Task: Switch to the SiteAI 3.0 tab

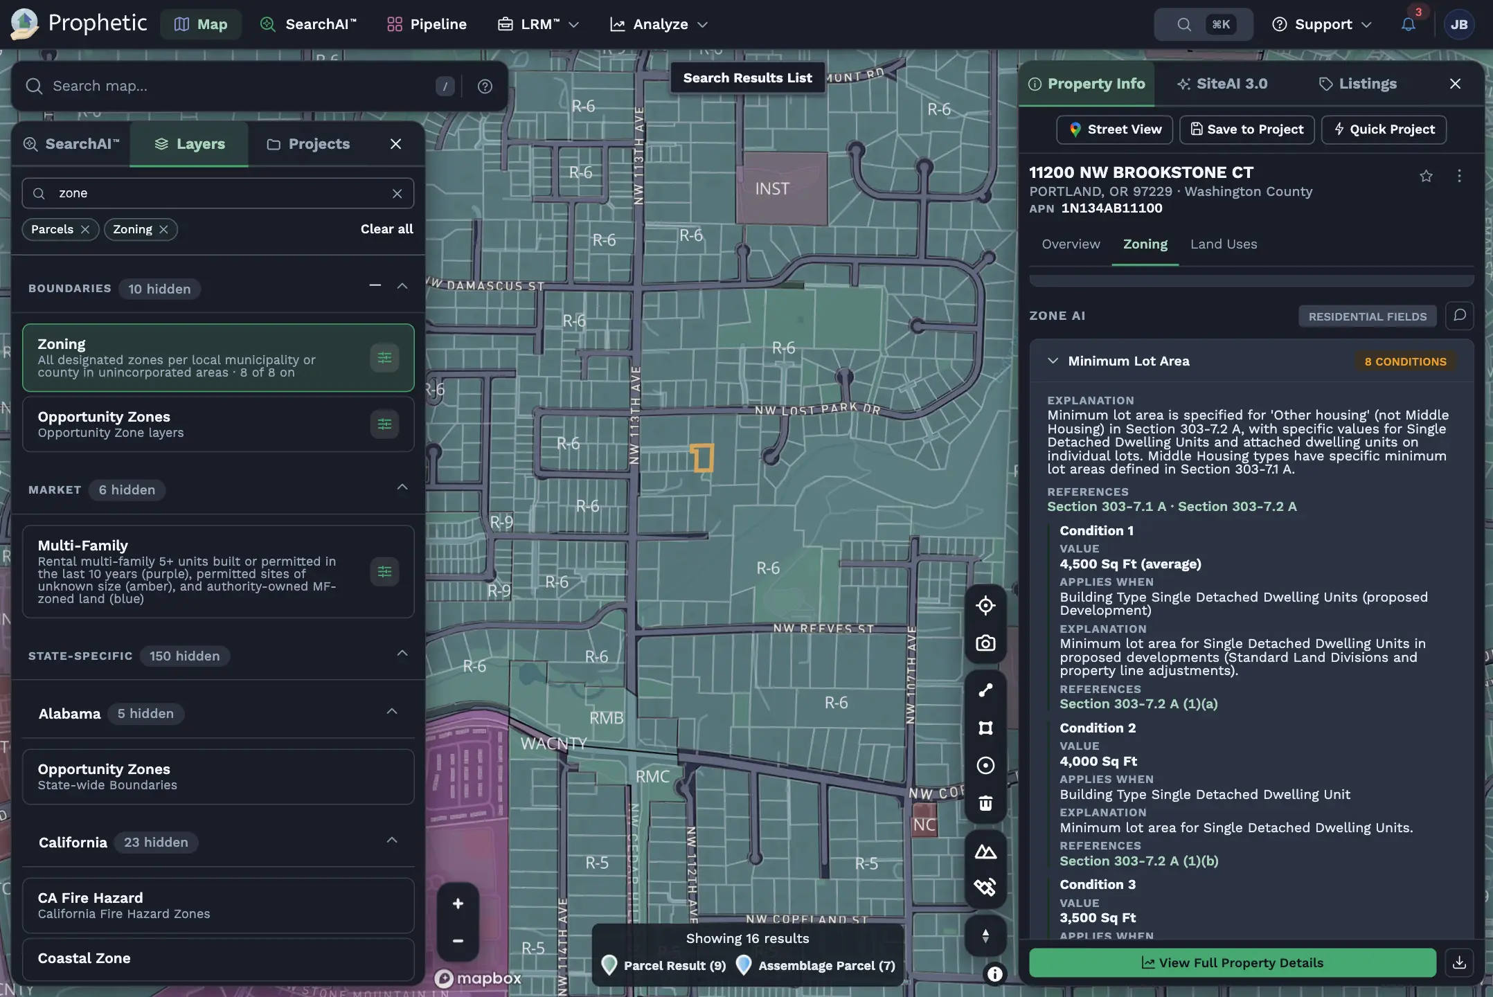Action: (x=1222, y=84)
